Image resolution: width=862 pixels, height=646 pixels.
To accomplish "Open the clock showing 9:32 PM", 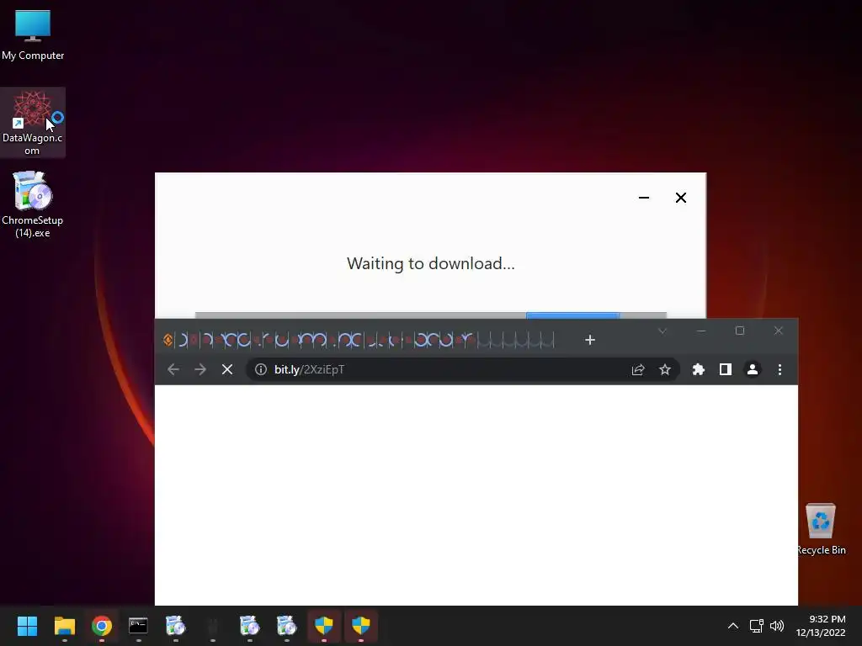I will 821,626.
